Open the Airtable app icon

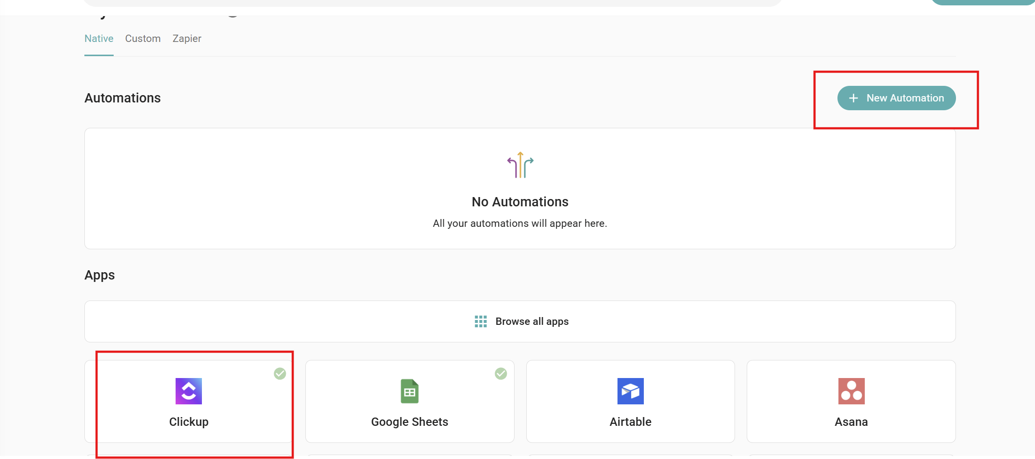pos(630,391)
